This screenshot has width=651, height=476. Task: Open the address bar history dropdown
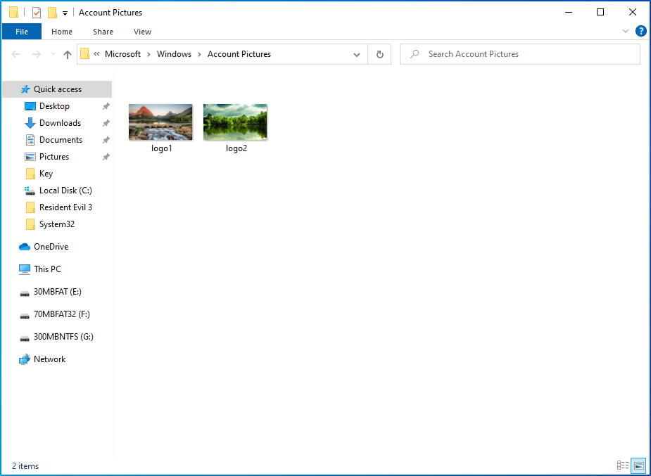[357, 54]
